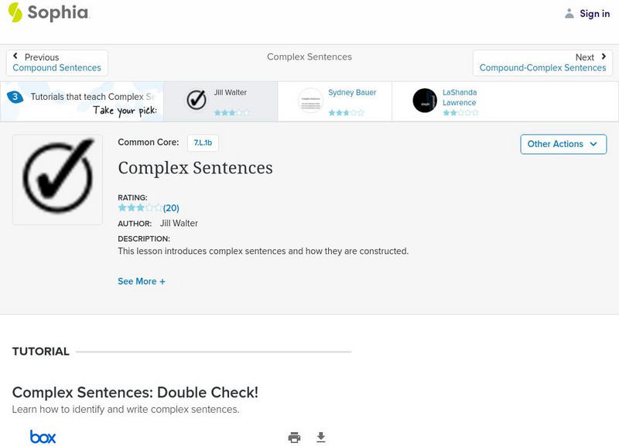619x446 pixels.
Task: Click the large checkmark tutorial thumbnail
Action: pos(57,180)
